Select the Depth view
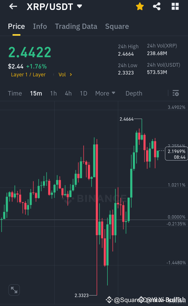This screenshot has width=188, height=306. (x=134, y=93)
